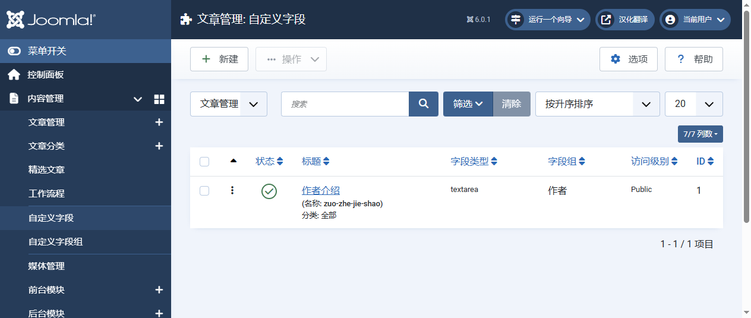Click the Public access level cell
Image resolution: width=751 pixels, height=318 pixels.
tap(642, 190)
